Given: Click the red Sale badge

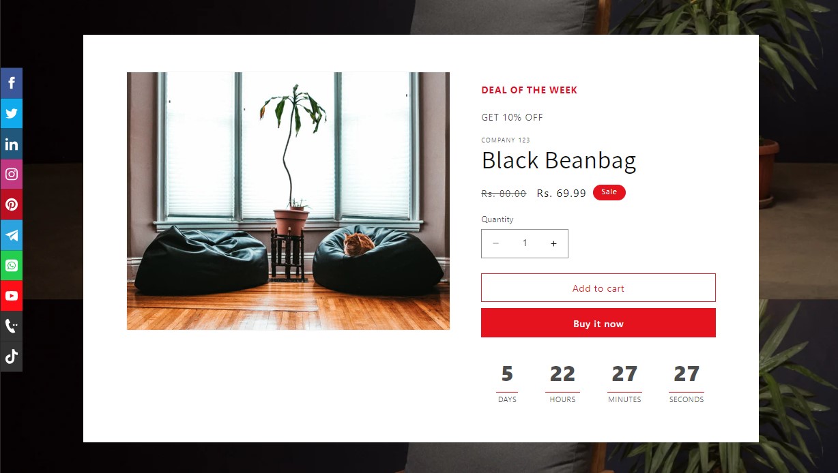Looking at the screenshot, I should click(609, 192).
